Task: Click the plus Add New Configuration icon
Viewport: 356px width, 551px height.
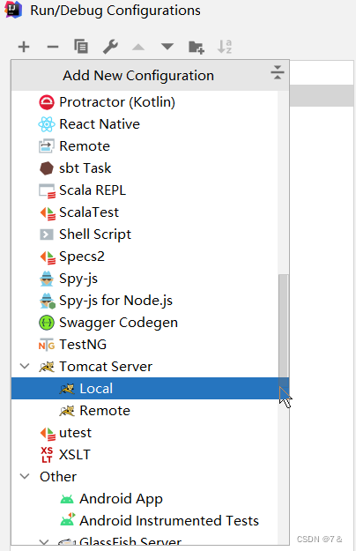Action: [x=24, y=47]
